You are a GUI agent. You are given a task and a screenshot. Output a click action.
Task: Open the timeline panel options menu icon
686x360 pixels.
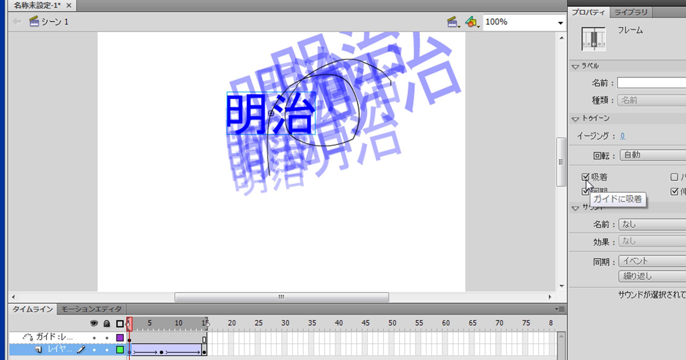coord(560,309)
